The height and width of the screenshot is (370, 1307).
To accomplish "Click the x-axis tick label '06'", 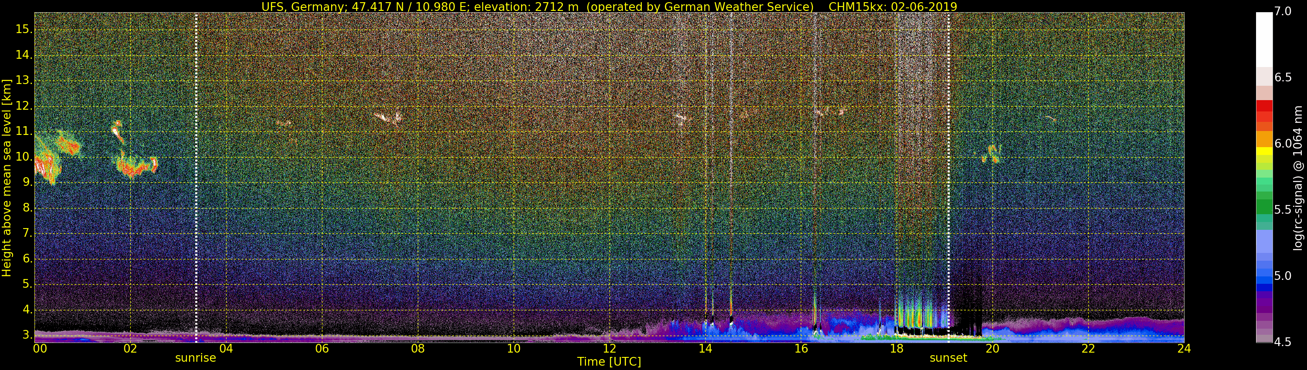I will pos(322,348).
